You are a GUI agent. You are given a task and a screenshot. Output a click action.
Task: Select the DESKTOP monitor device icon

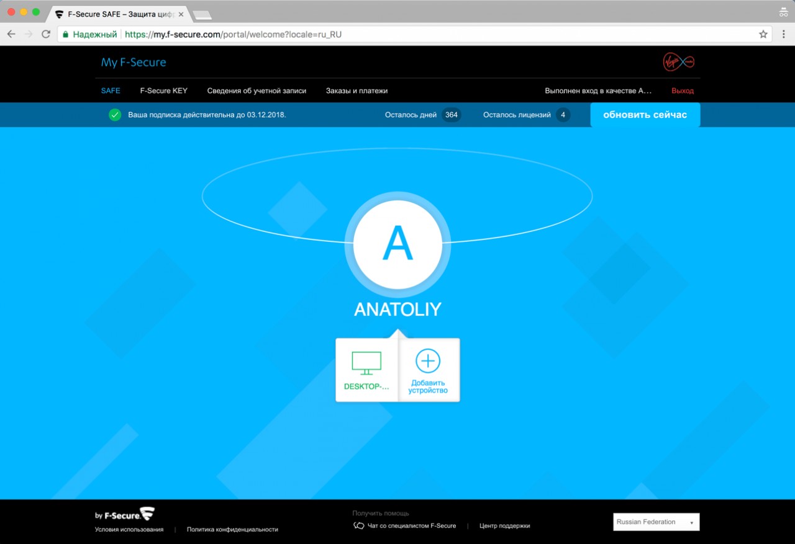[x=366, y=363]
